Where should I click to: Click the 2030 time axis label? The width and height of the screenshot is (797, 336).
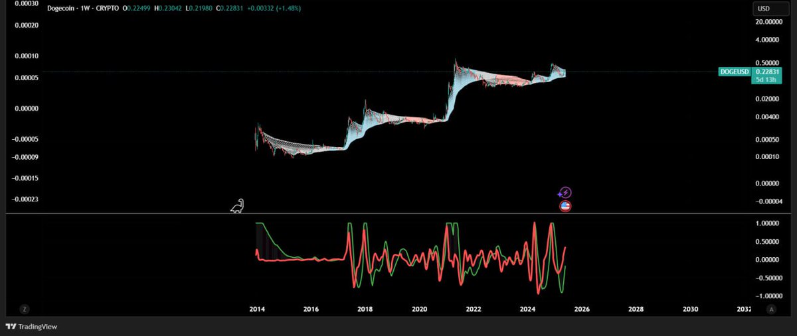tap(690, 309)
